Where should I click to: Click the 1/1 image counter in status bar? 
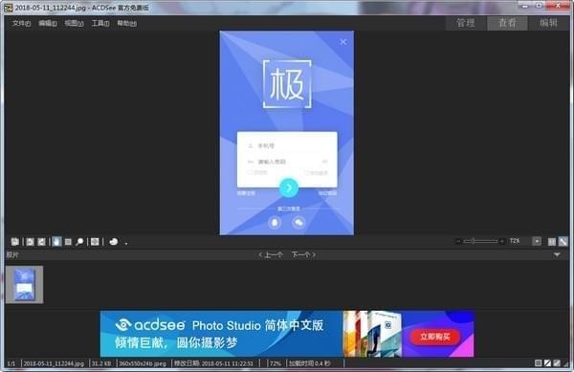point(11,363)
